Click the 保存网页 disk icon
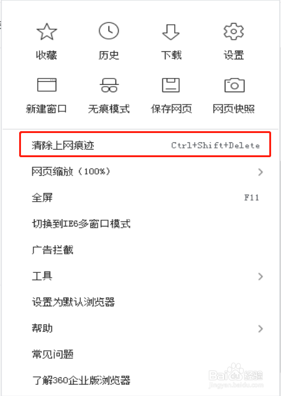Screen dimensions: 281x396 [x=171, y=85]
